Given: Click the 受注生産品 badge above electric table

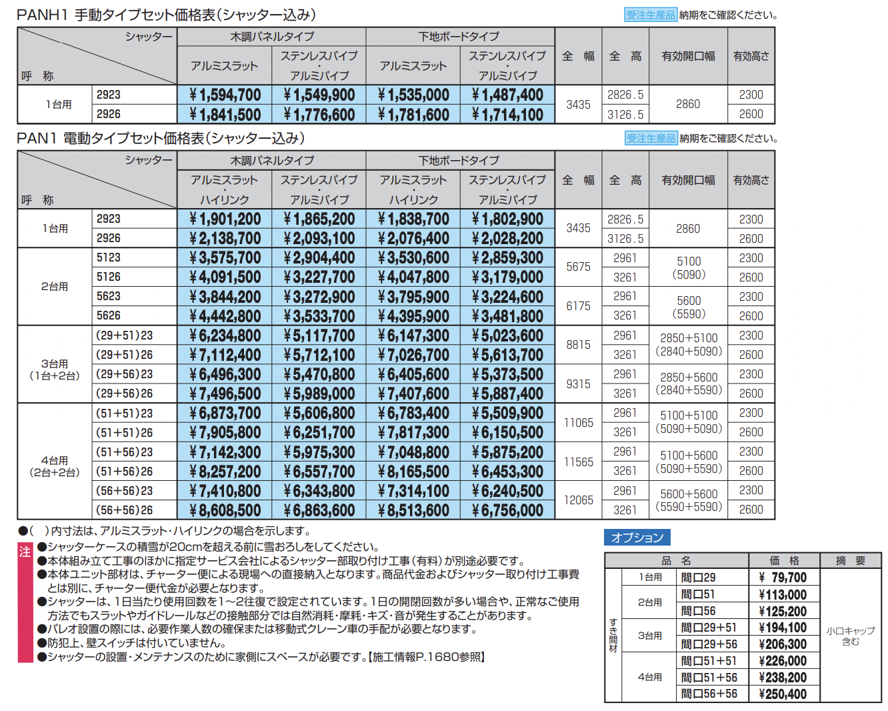Looking at the screenshot, I should pos(651,138).
